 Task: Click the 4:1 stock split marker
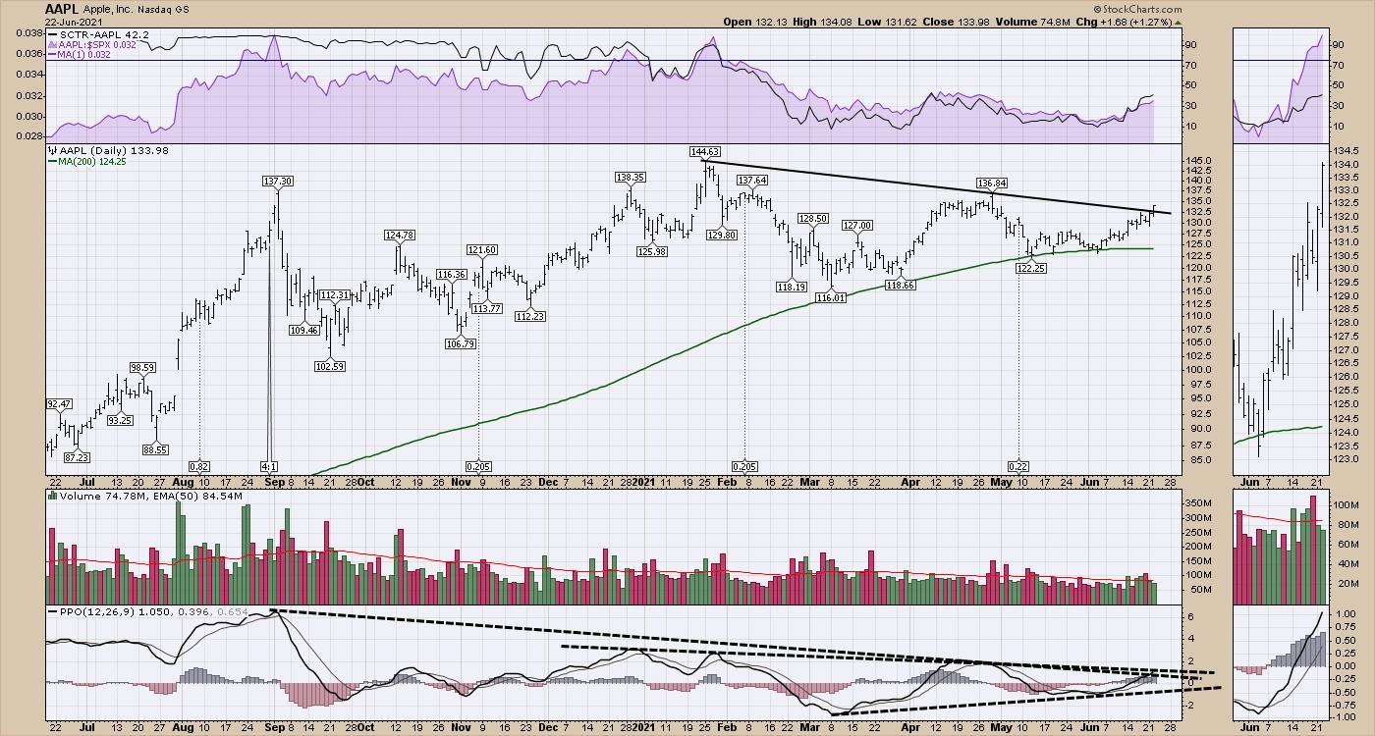(269, 465)
